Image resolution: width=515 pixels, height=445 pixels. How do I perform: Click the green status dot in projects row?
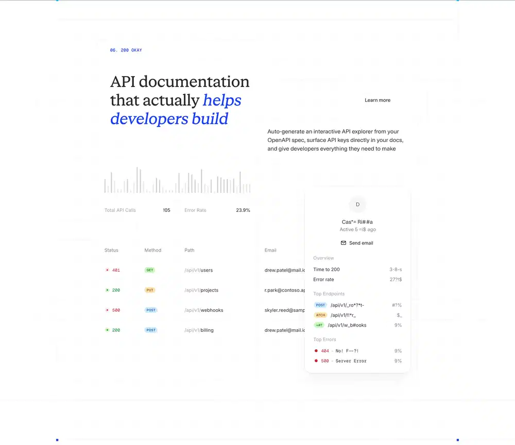pyautogui.click(x=107, y=290)
